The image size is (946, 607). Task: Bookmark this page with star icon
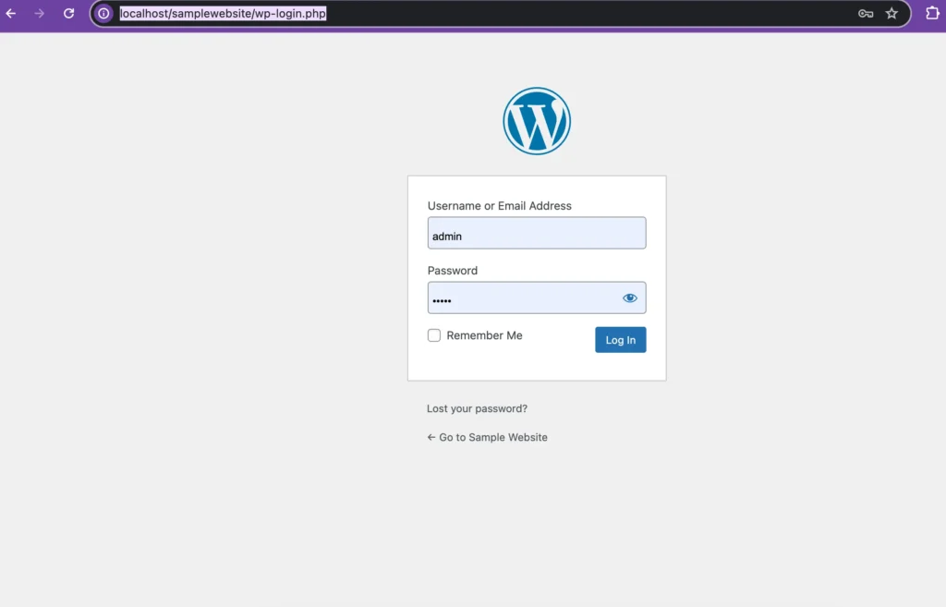[891, 13]
